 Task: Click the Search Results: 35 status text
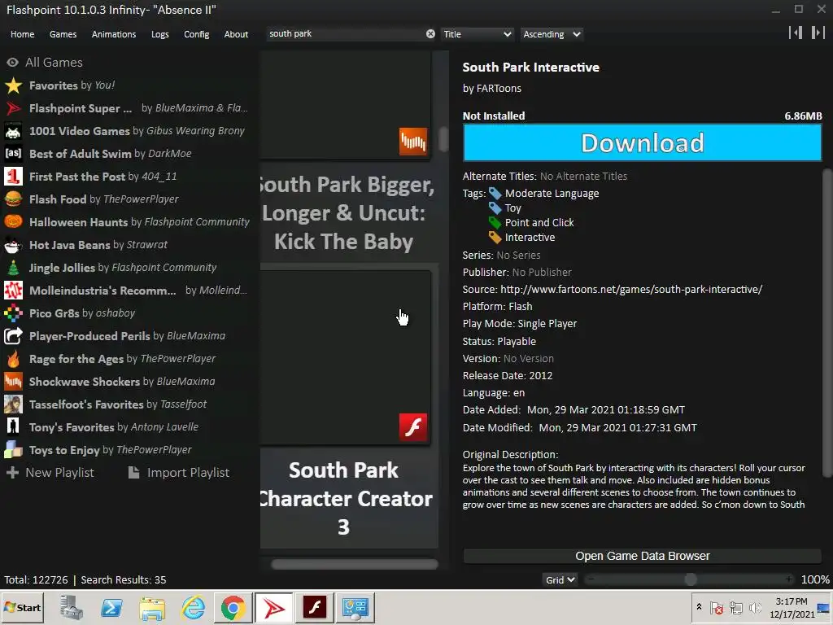[x=124, y=579]
